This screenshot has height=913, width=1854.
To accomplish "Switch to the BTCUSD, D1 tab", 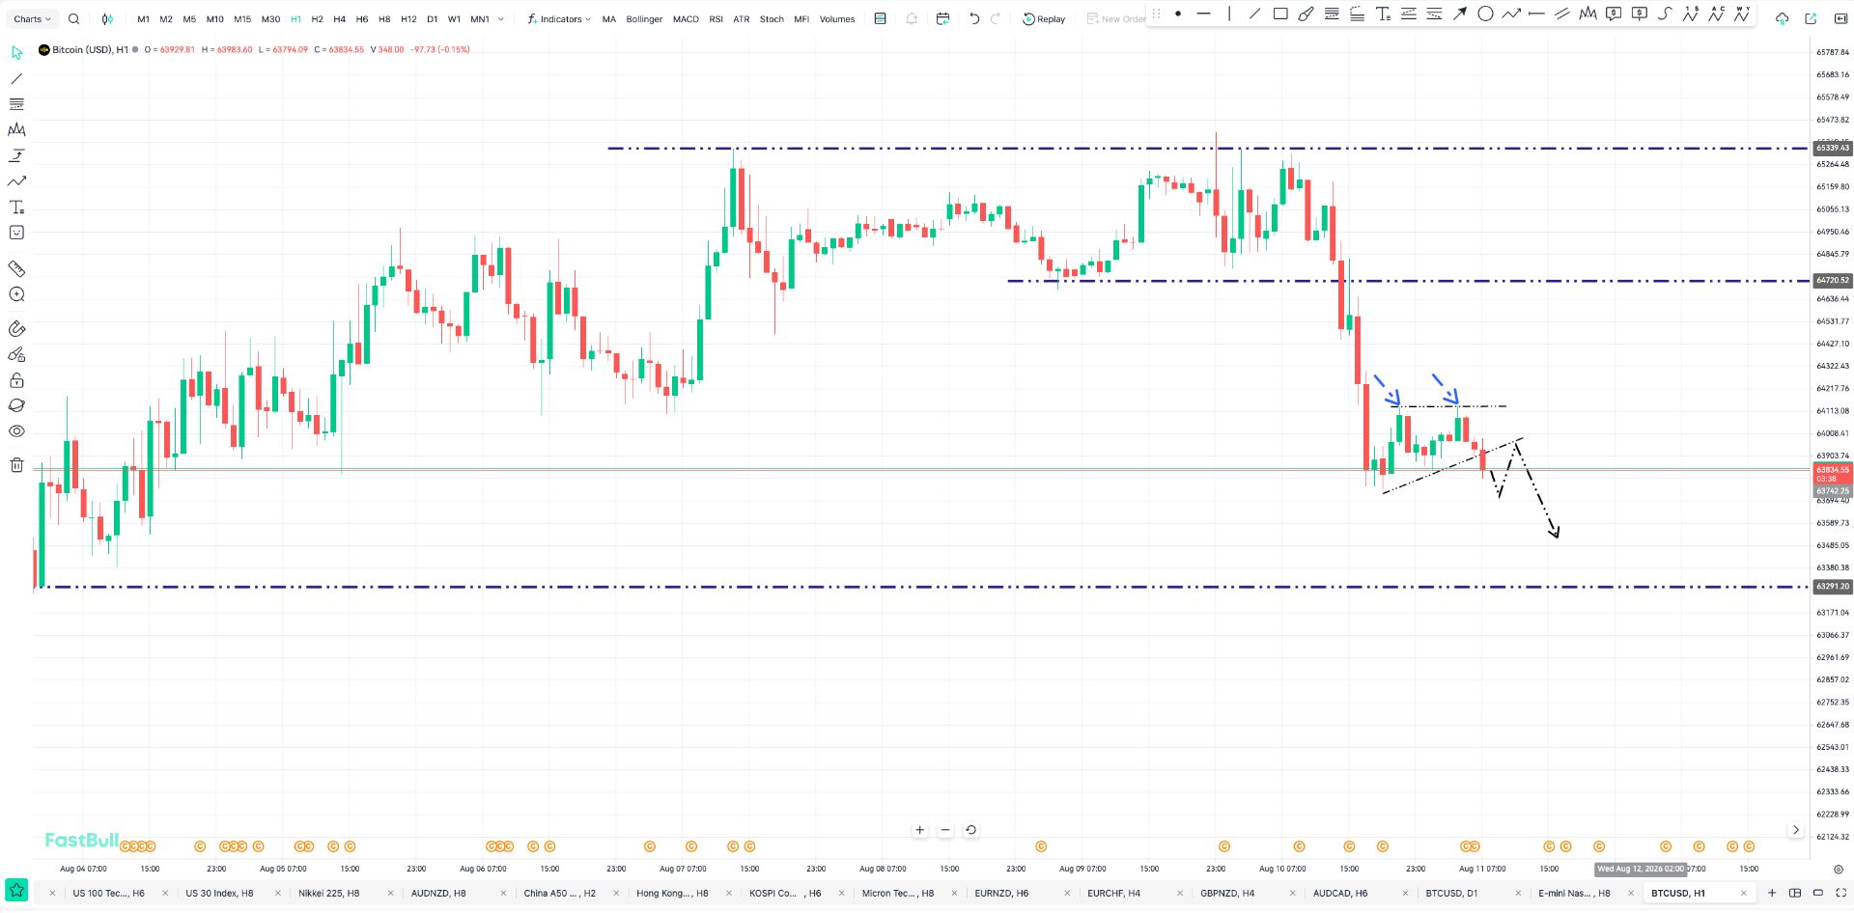I will (x=1451, y=894).
